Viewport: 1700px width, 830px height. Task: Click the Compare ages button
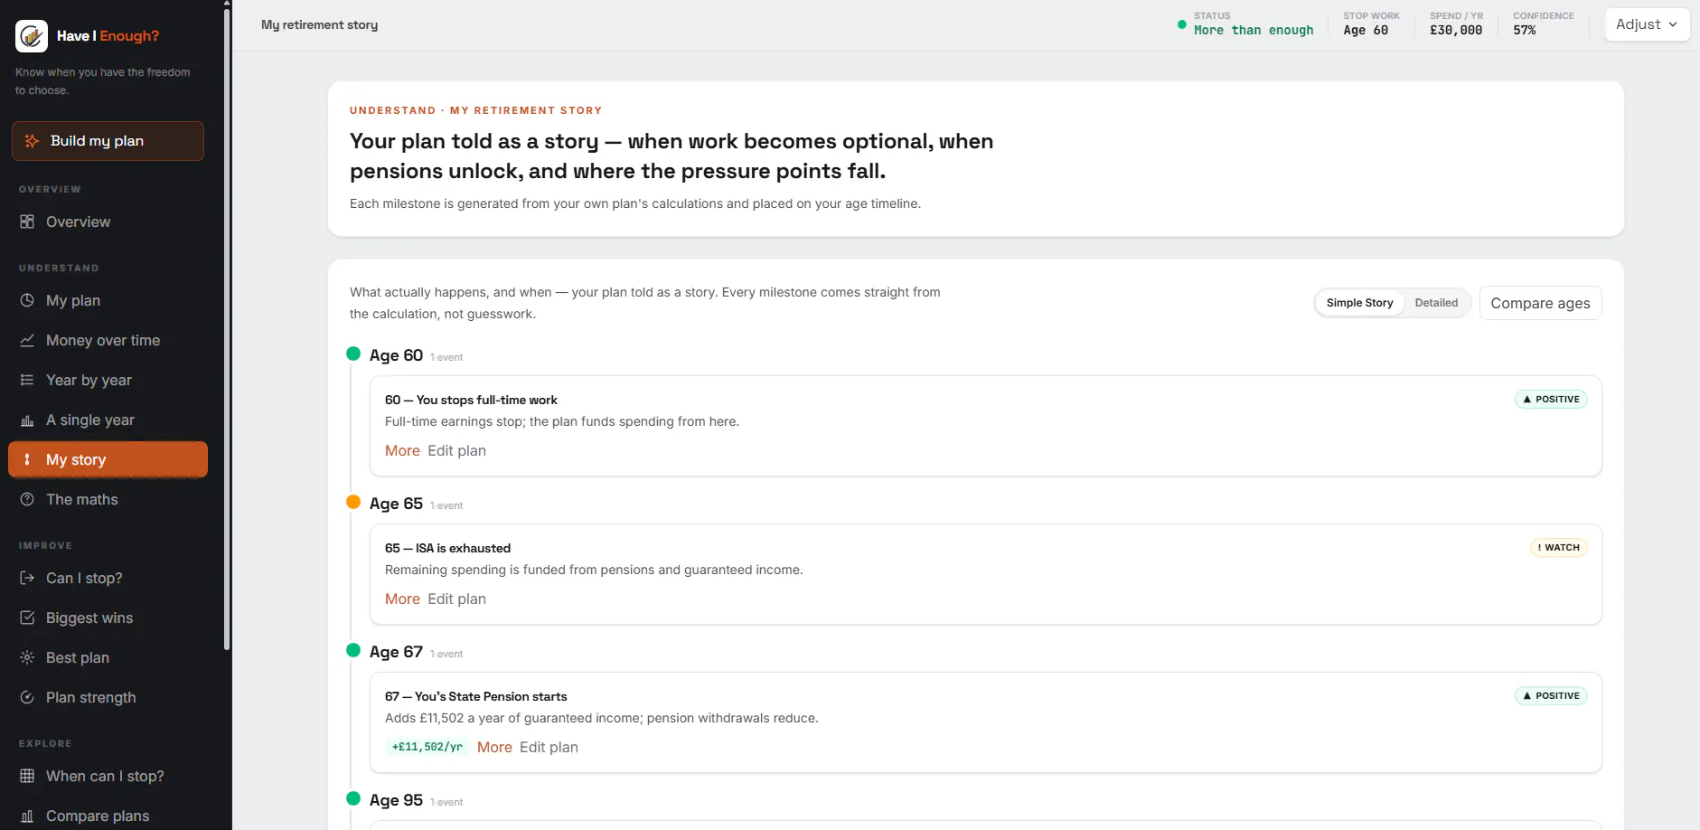[x=1540, y=303]
